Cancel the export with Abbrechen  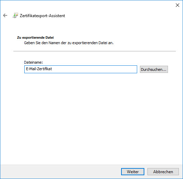tap(163, 171)
